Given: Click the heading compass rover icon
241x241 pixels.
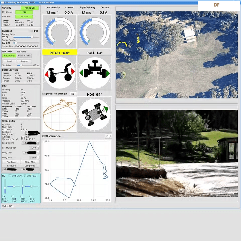Looking at the screenshot, I should point(95,114).
